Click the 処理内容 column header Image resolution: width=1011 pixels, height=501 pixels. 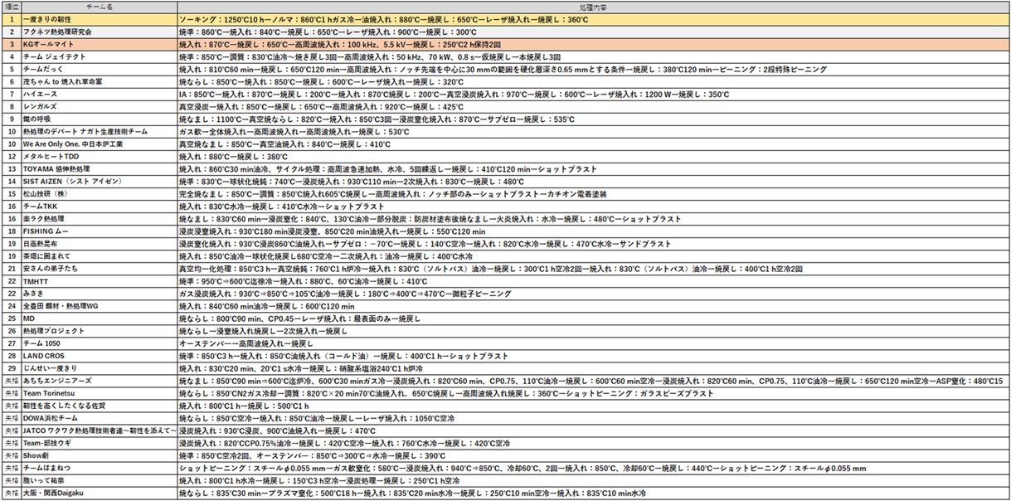[x=593, y=6]
